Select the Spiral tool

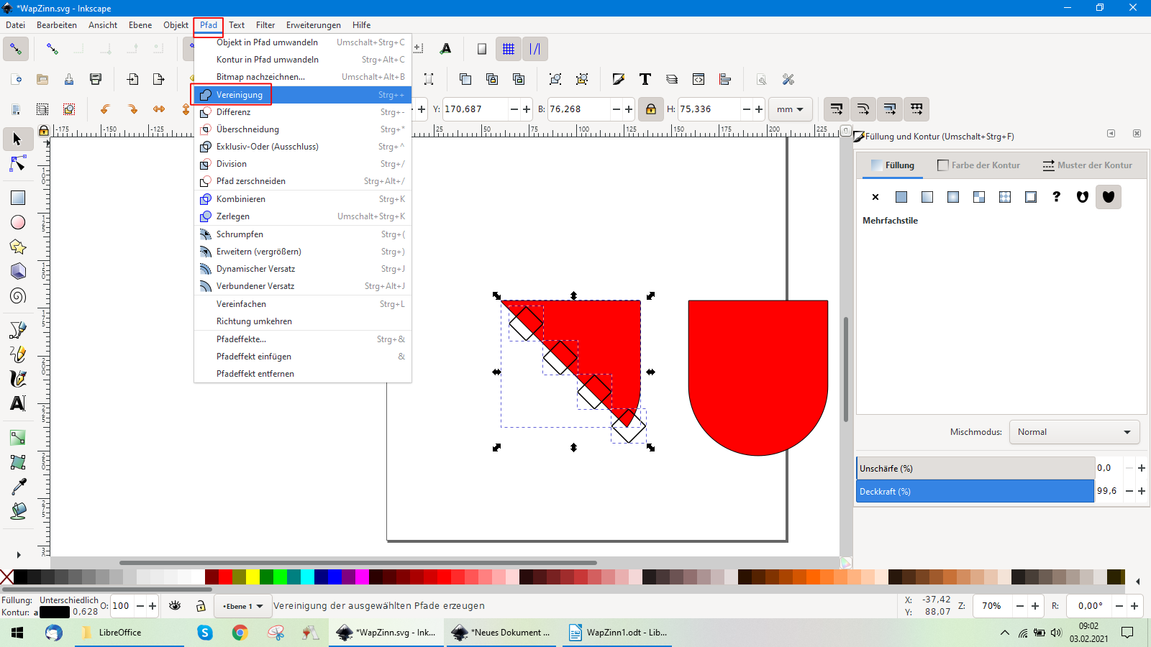(18, 295)
